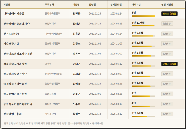Select (인선 중) badge for 기술보증기금
This screenshot has width=186, height=129.
(167, 44)
